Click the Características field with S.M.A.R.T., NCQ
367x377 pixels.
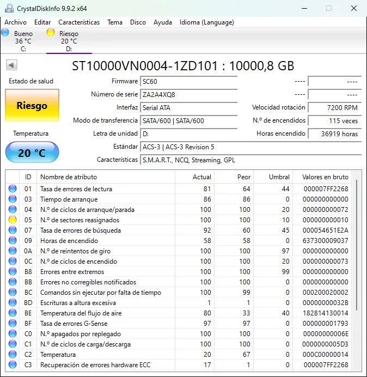(250, 160)
